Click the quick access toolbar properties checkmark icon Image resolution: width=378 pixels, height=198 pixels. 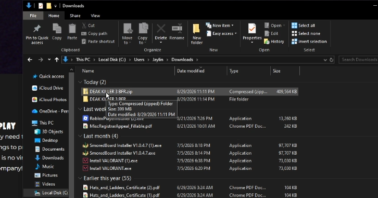[41, 6]
